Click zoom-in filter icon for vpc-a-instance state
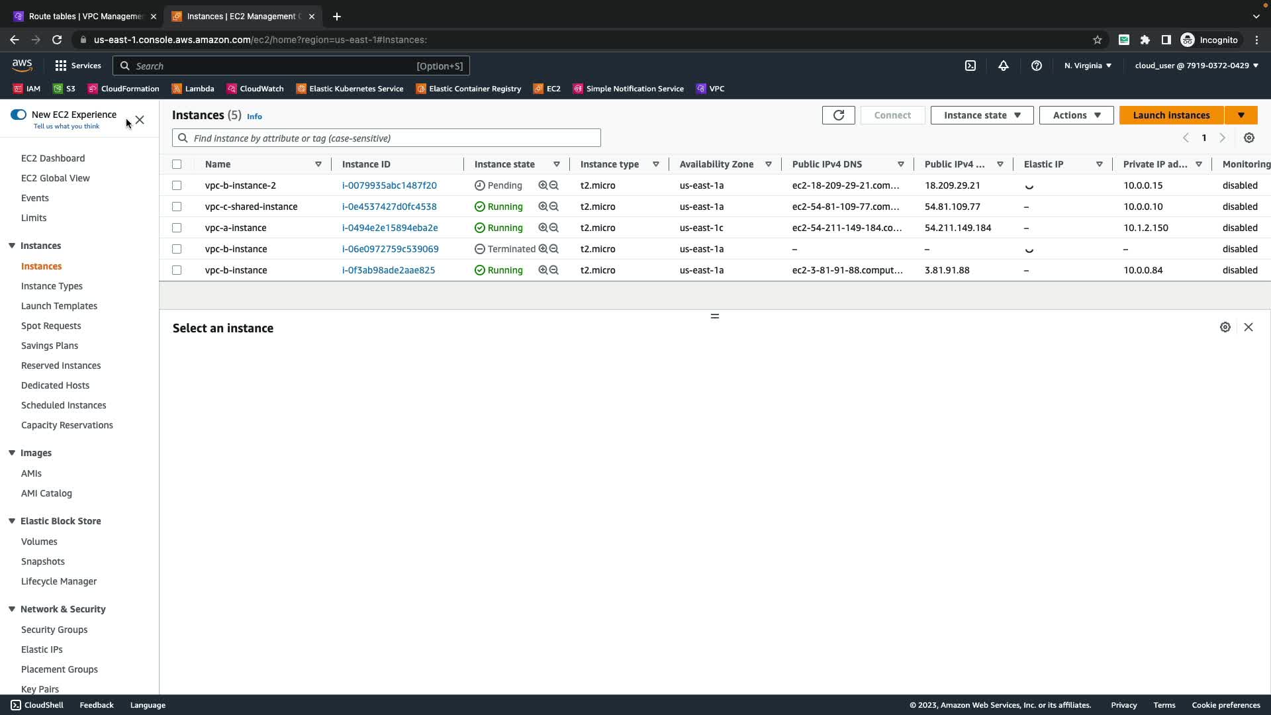Image resolution: width=1271 pixels, height=715 pixels. tap(543, 228)
